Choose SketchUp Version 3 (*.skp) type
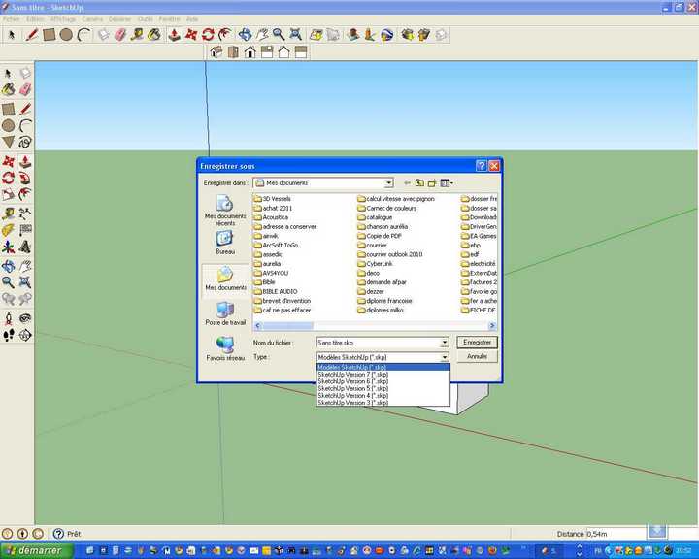Screen dimensions: 699x559 [x=383, y=403]
